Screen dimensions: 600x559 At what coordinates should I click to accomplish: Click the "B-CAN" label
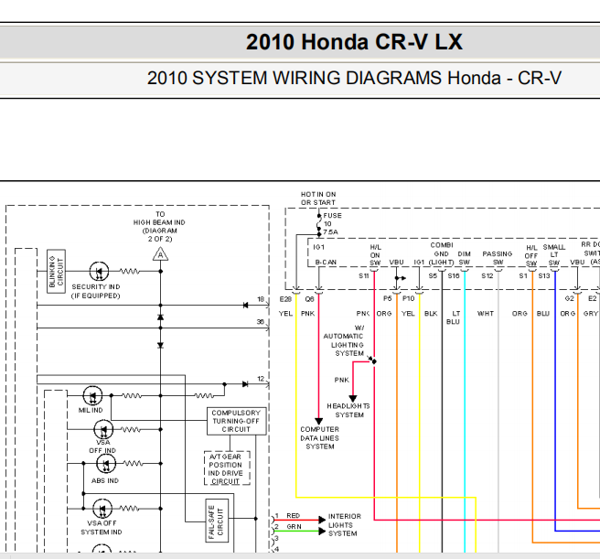pos(326,263)
